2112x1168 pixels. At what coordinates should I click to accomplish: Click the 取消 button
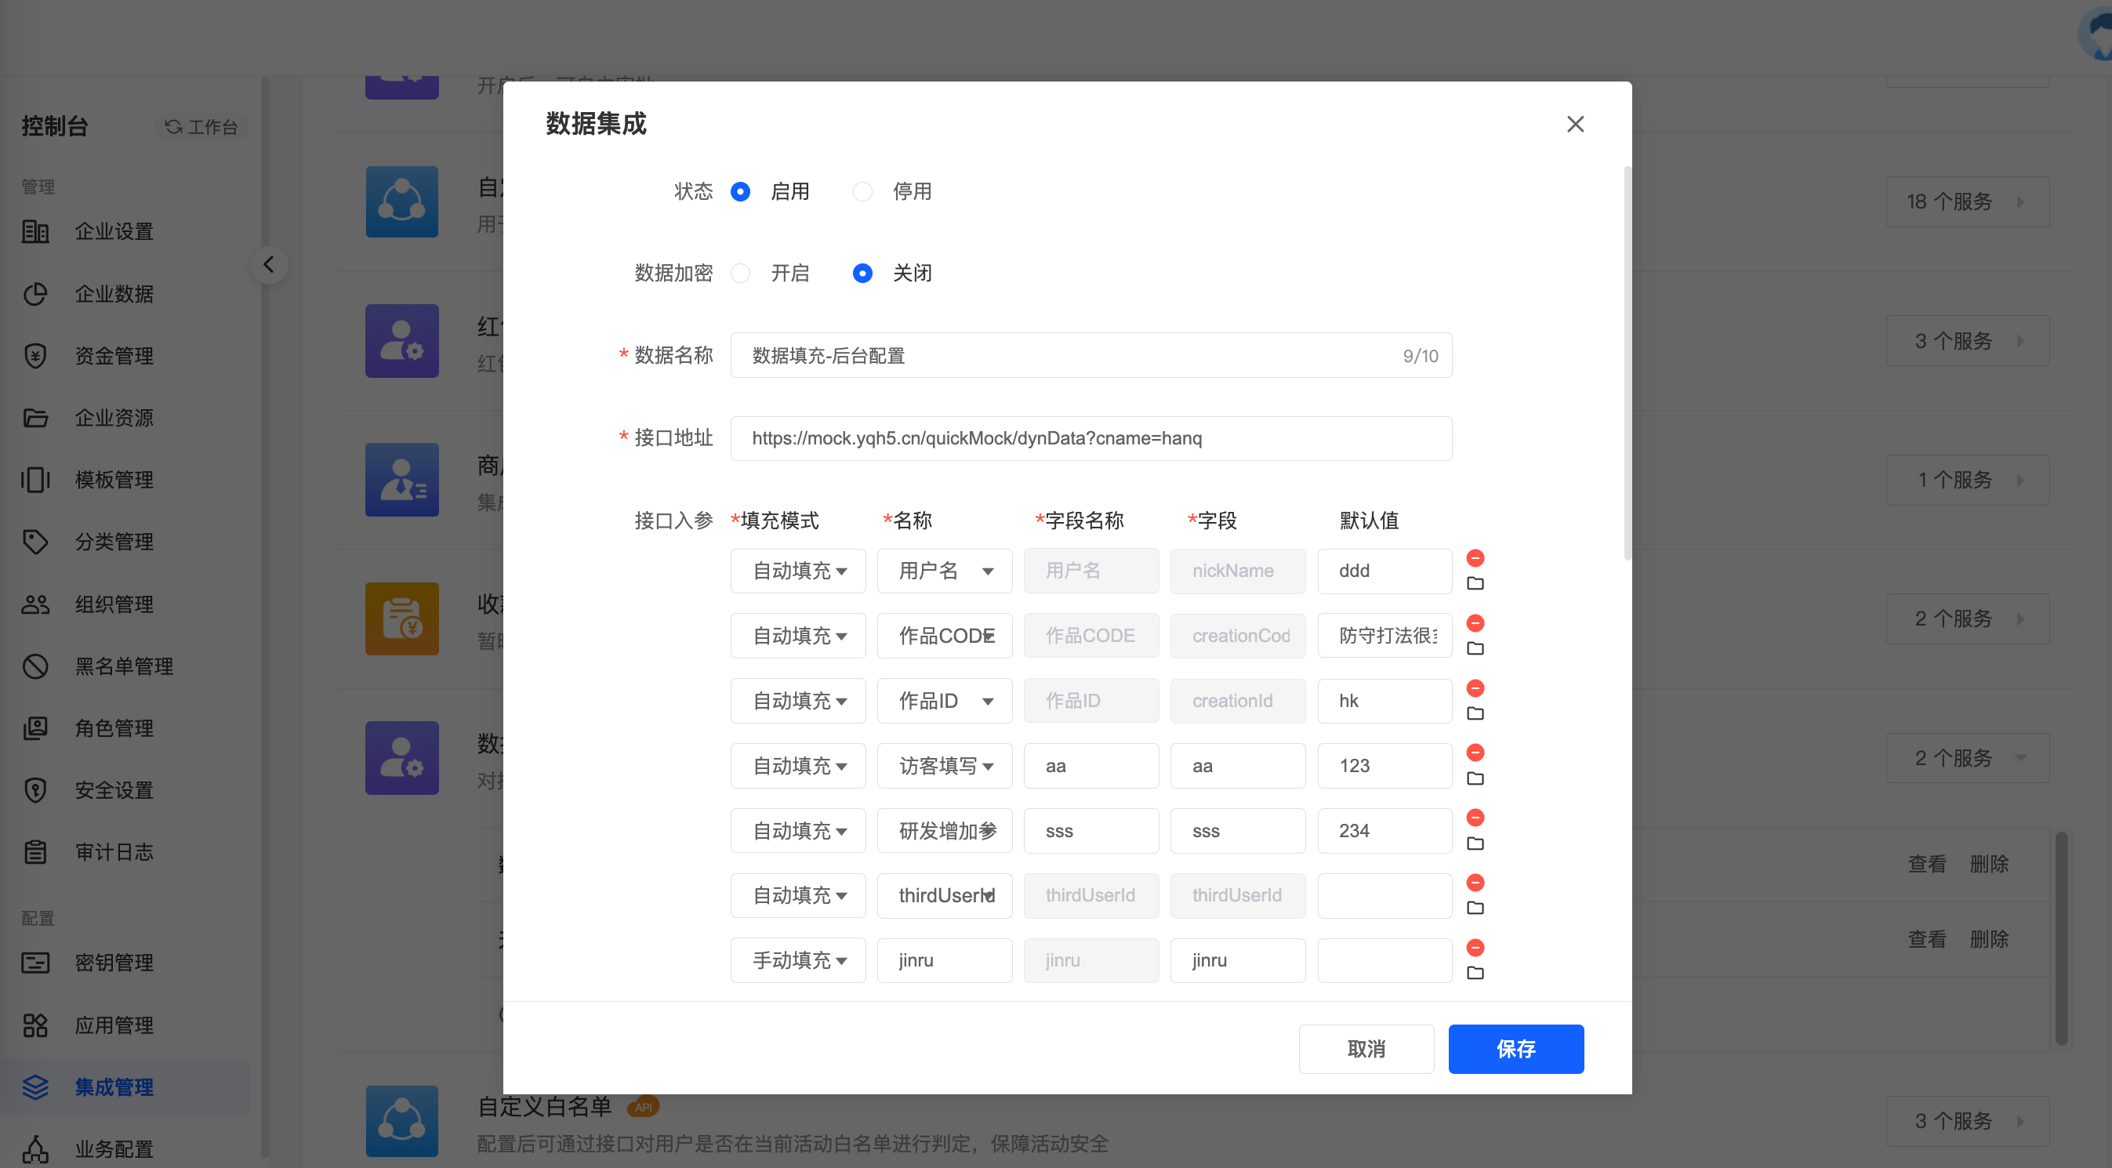(1365, 1048)
